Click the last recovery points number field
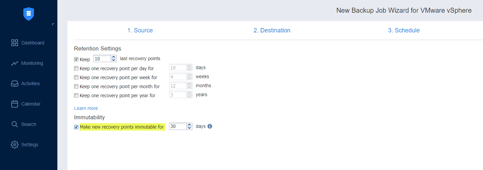Image resolution: width=483 pixels, height=170 pixels. (102, 58)
